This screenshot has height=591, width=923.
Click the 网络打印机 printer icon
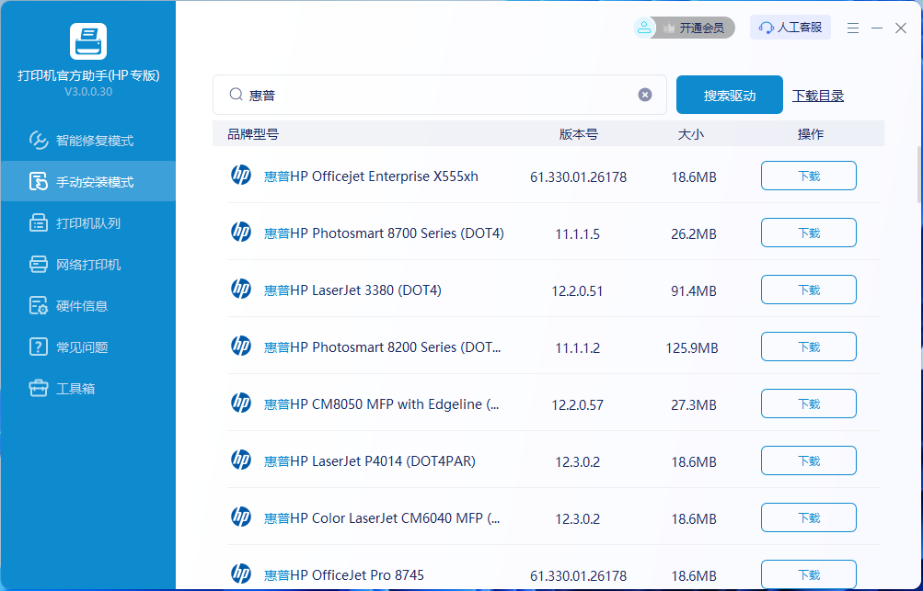(x=39, y=265)
